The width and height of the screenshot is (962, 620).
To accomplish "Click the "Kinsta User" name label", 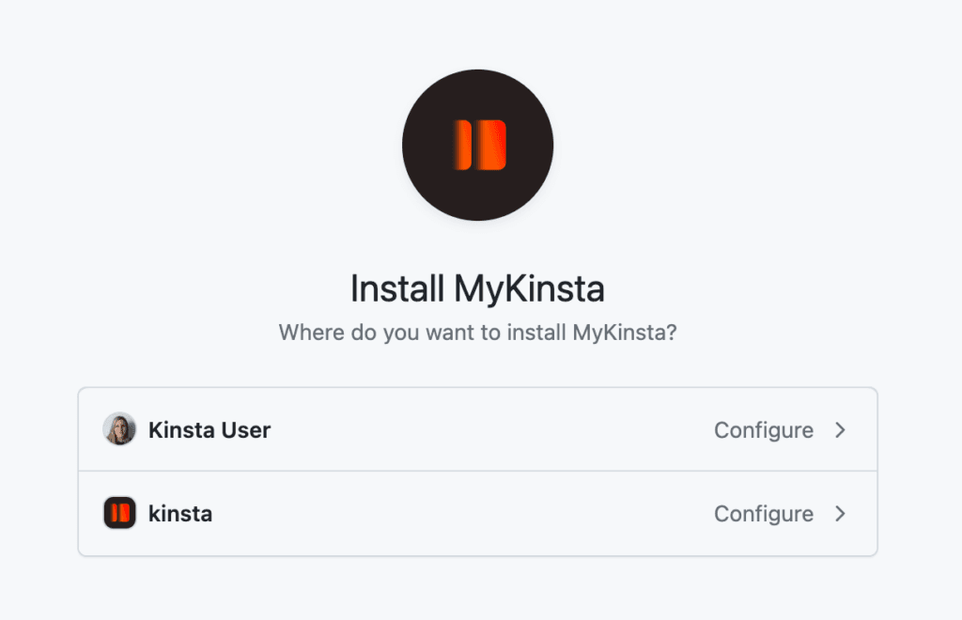I will pos(209,429).
